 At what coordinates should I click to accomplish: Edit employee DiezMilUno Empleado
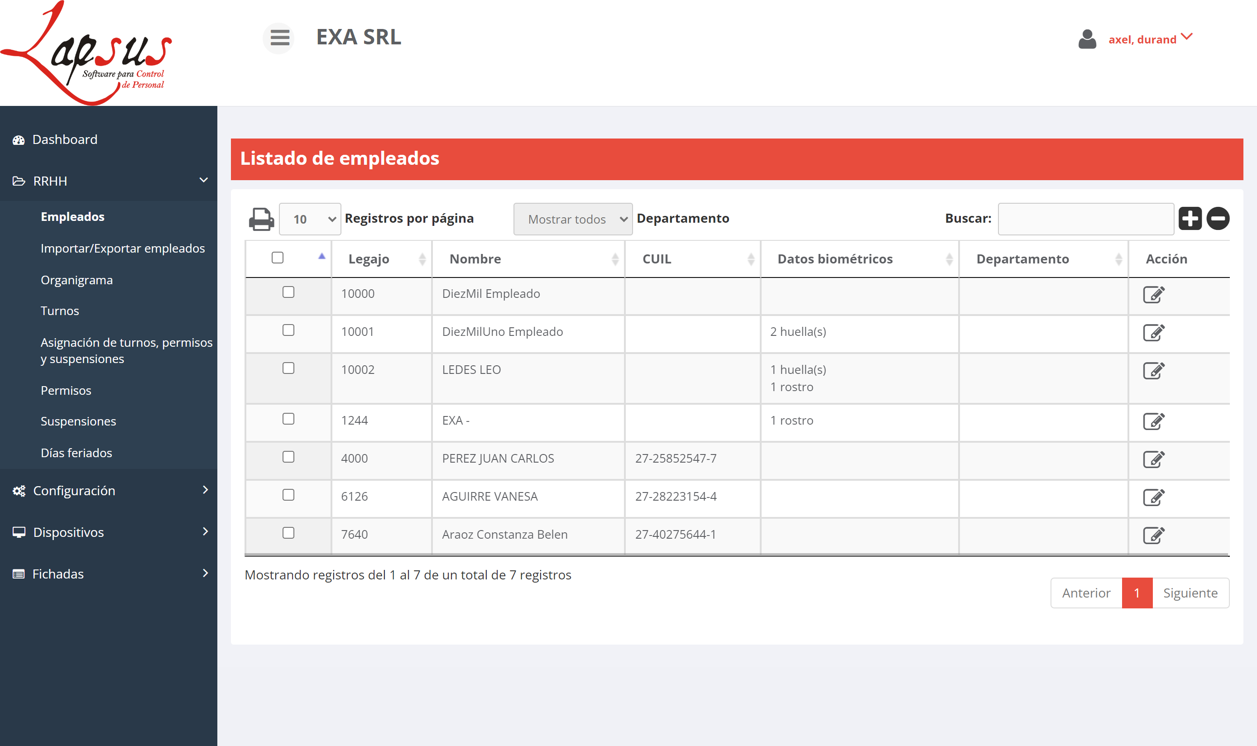coord(1153,332)
